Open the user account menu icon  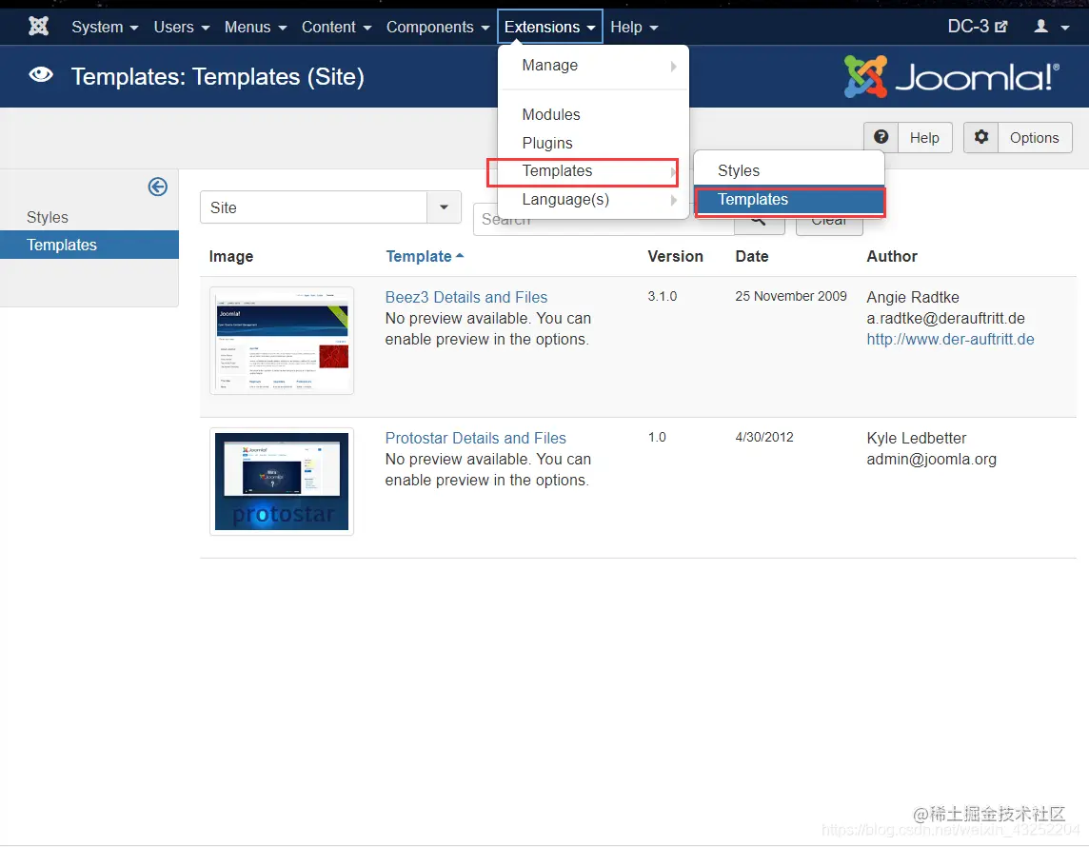[1052, 27]
